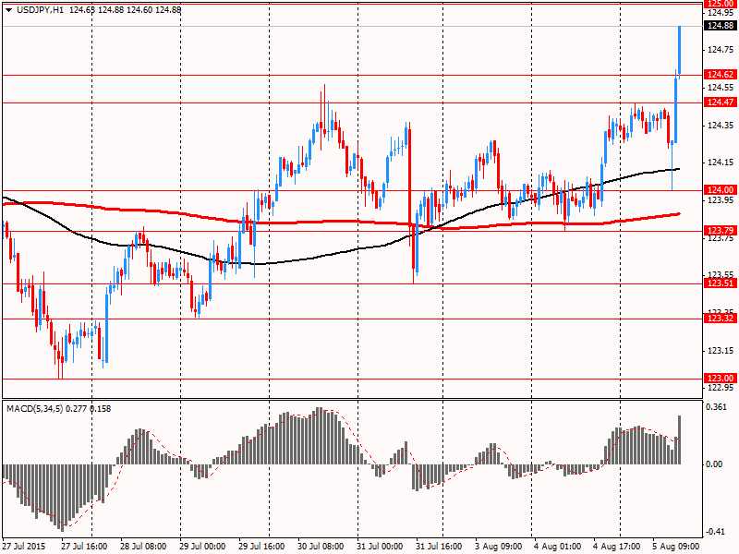
Task: Click the 4 Aug 17:00 time axis label
Action: click(x=616, y=547)
